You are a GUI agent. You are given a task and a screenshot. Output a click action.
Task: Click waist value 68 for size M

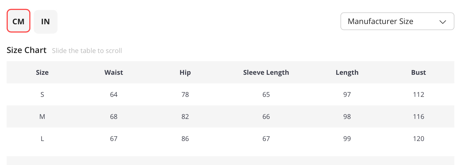114,116
